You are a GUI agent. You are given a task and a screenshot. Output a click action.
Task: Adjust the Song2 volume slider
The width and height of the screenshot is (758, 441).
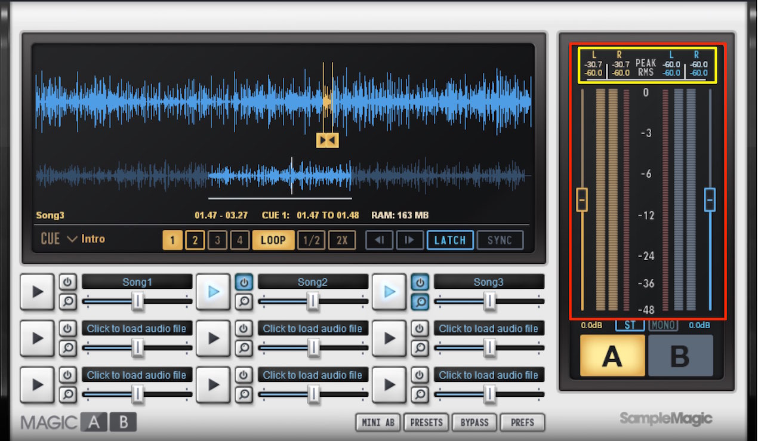pyautogui.click(x=313, y=301)
